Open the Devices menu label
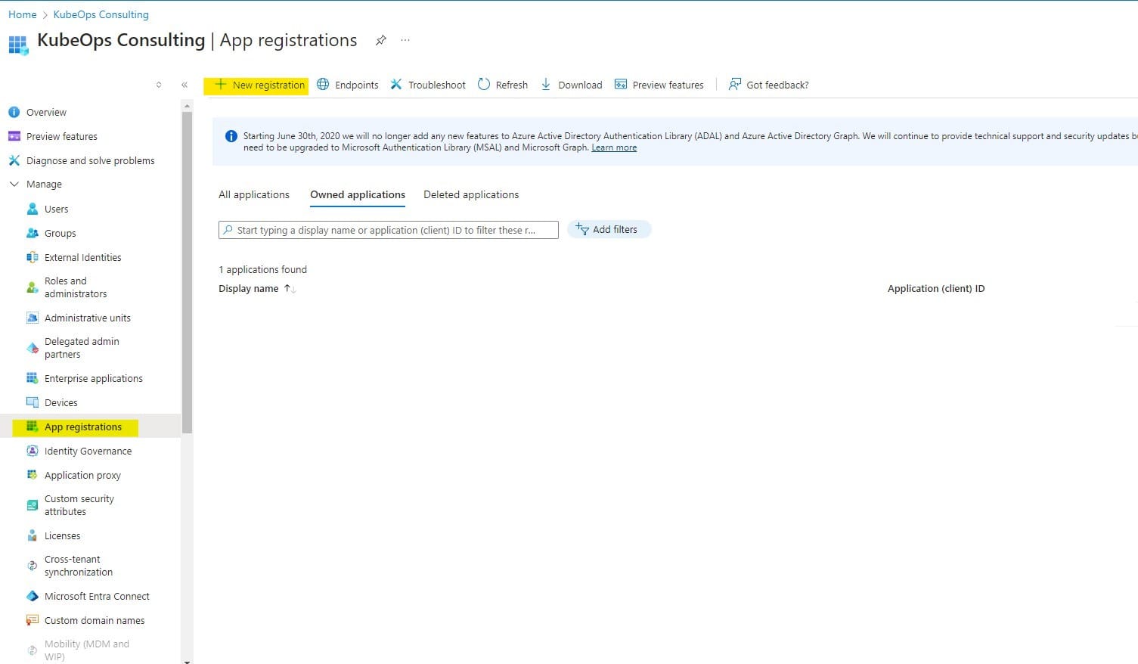The height and width of the screenshot is (664, 1138). point(60,402)
